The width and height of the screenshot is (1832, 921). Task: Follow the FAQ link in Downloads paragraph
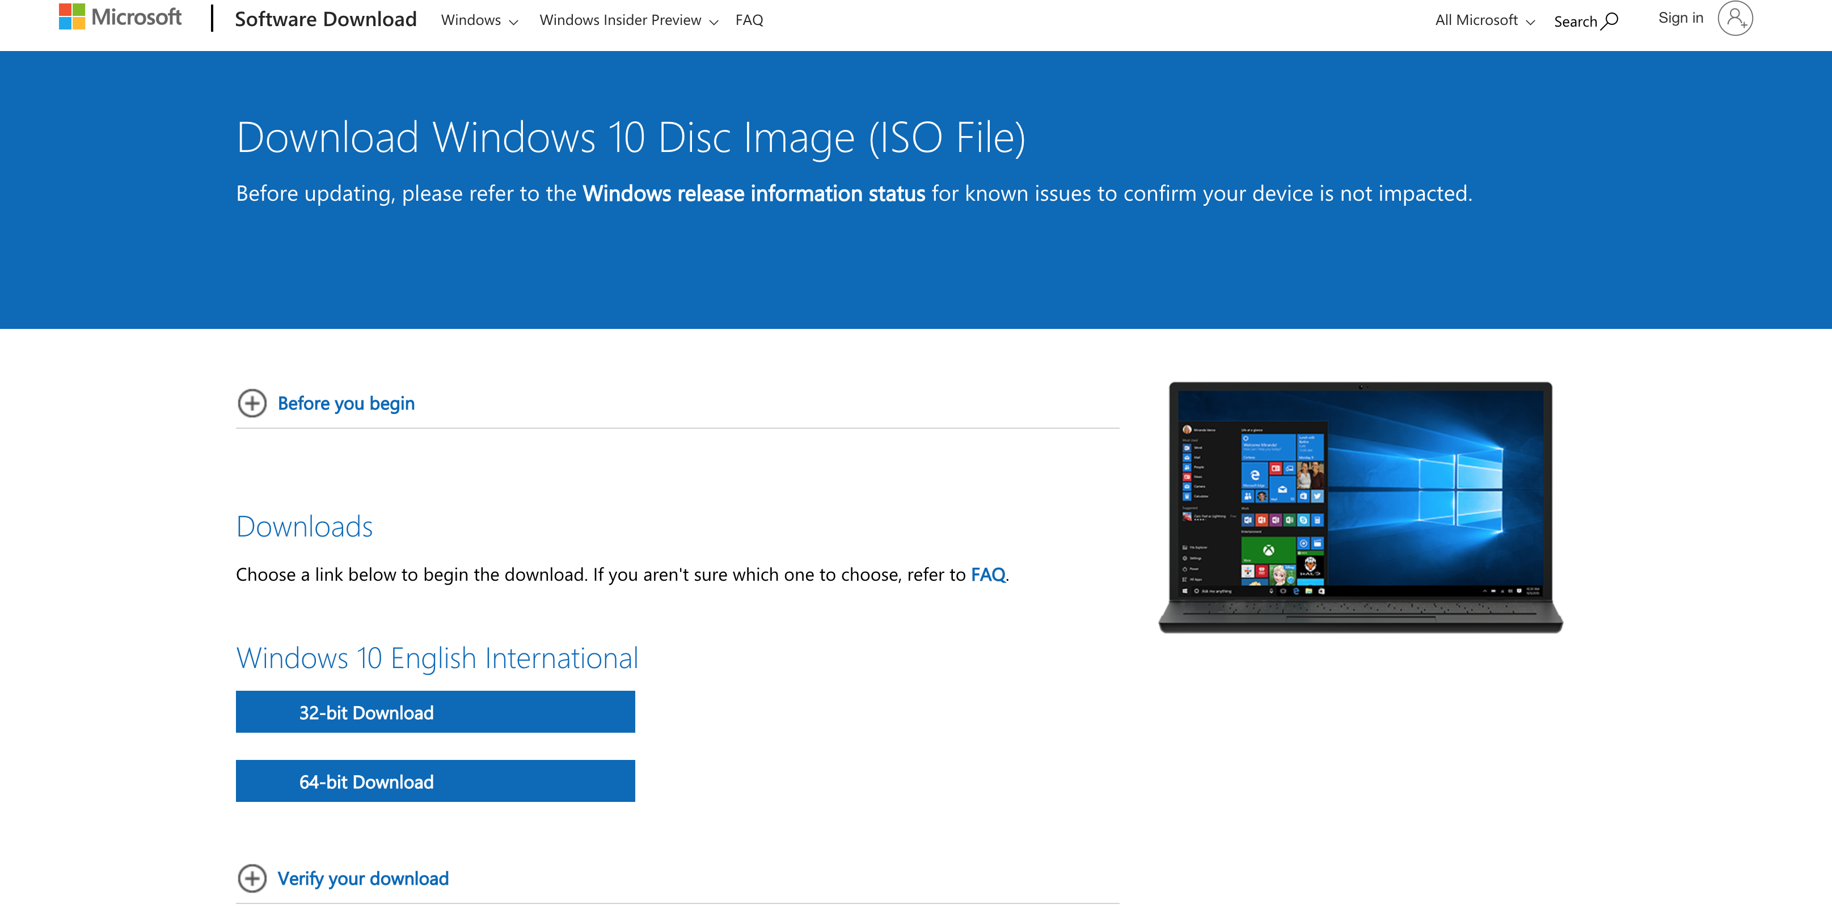[988, 574]
